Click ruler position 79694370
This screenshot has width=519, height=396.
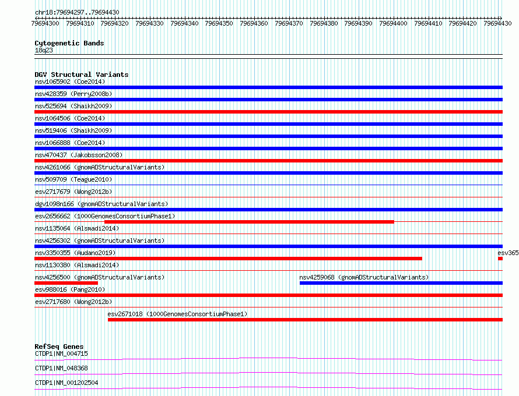coord(289,23)
